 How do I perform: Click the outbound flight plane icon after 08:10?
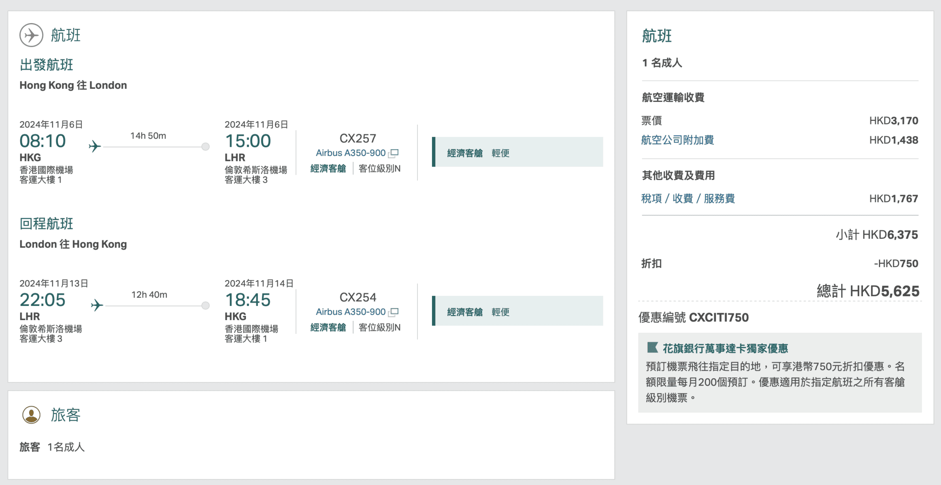[95, 146]
